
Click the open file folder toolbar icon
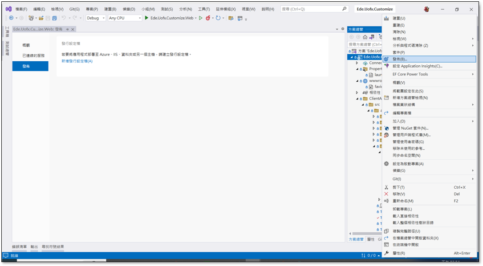point(41,18)
